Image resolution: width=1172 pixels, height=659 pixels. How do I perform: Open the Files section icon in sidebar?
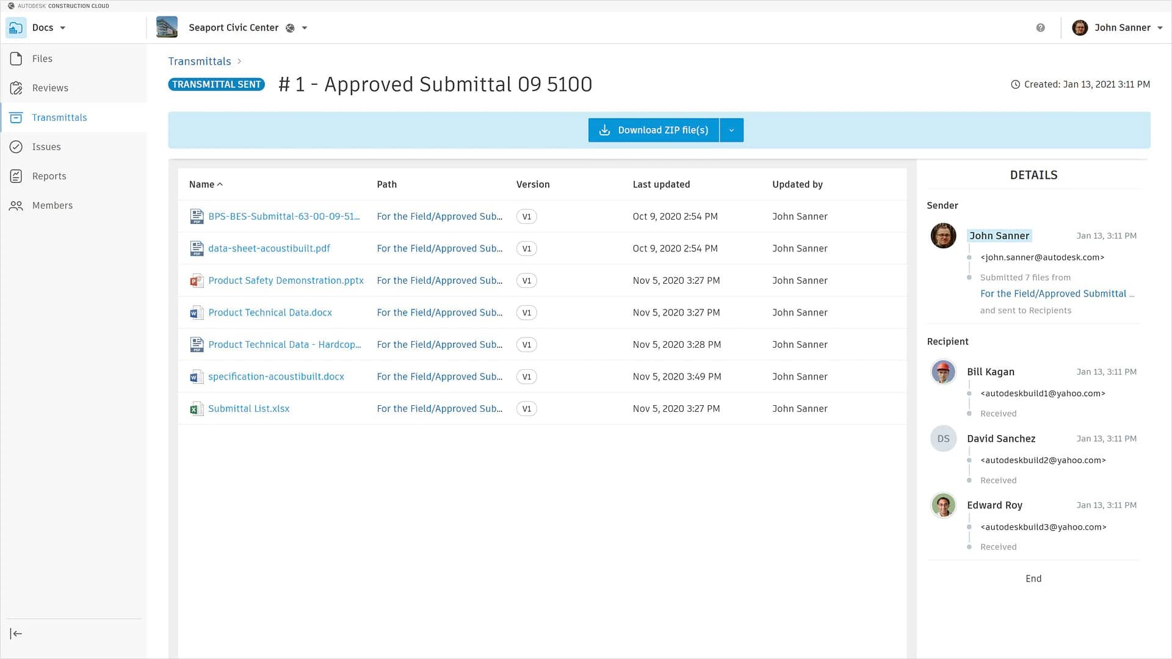[x=16, y=59]
